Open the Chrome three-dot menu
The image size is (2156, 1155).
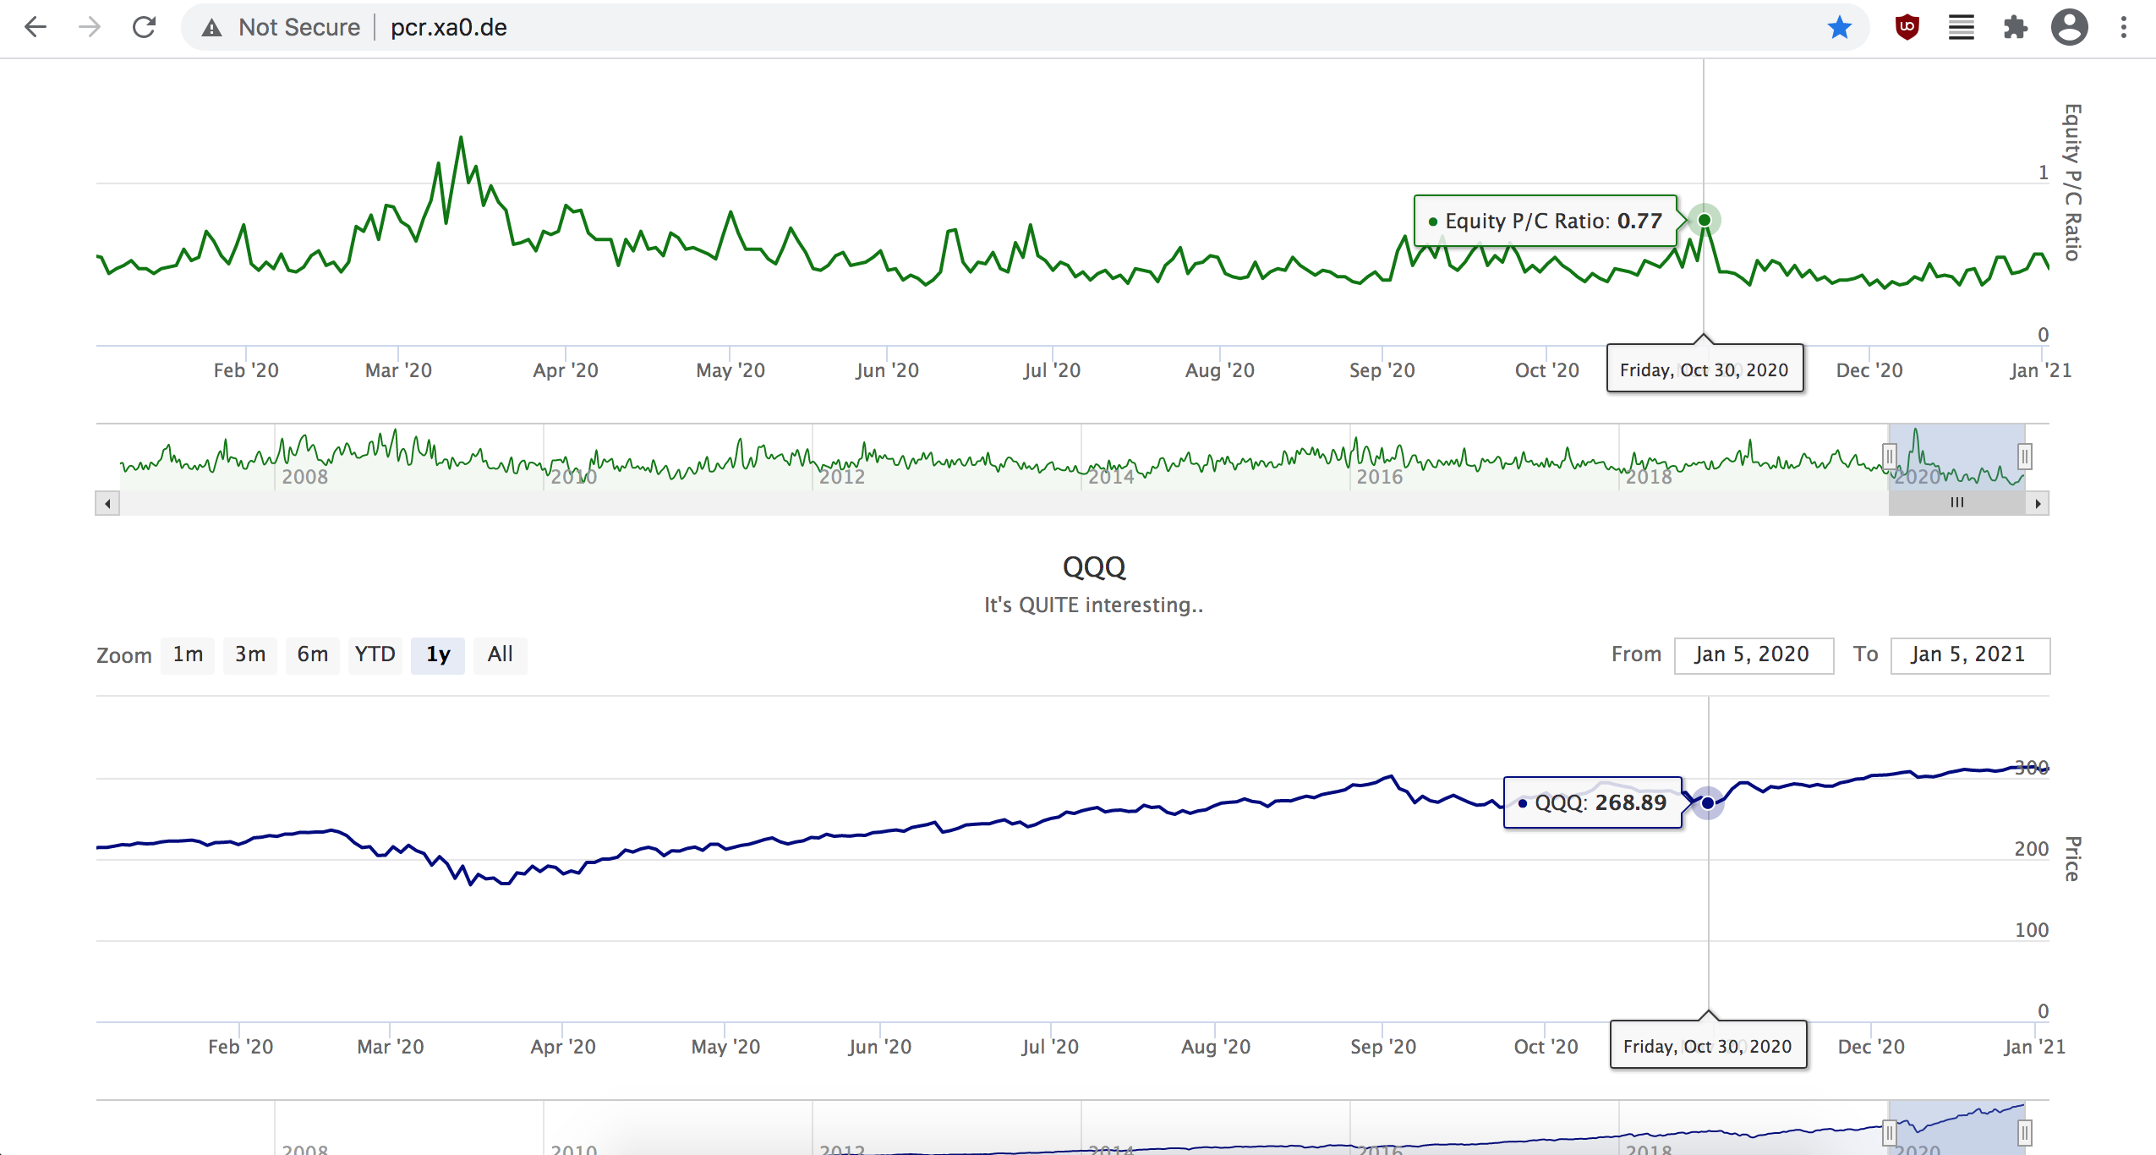tap(2124, 27)
